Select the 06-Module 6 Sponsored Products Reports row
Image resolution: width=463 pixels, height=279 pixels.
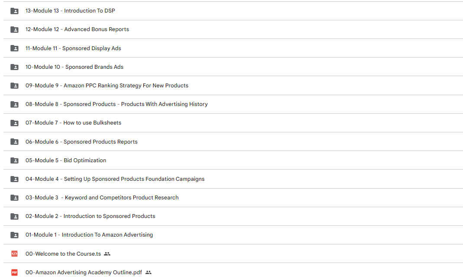click(233, 142)
